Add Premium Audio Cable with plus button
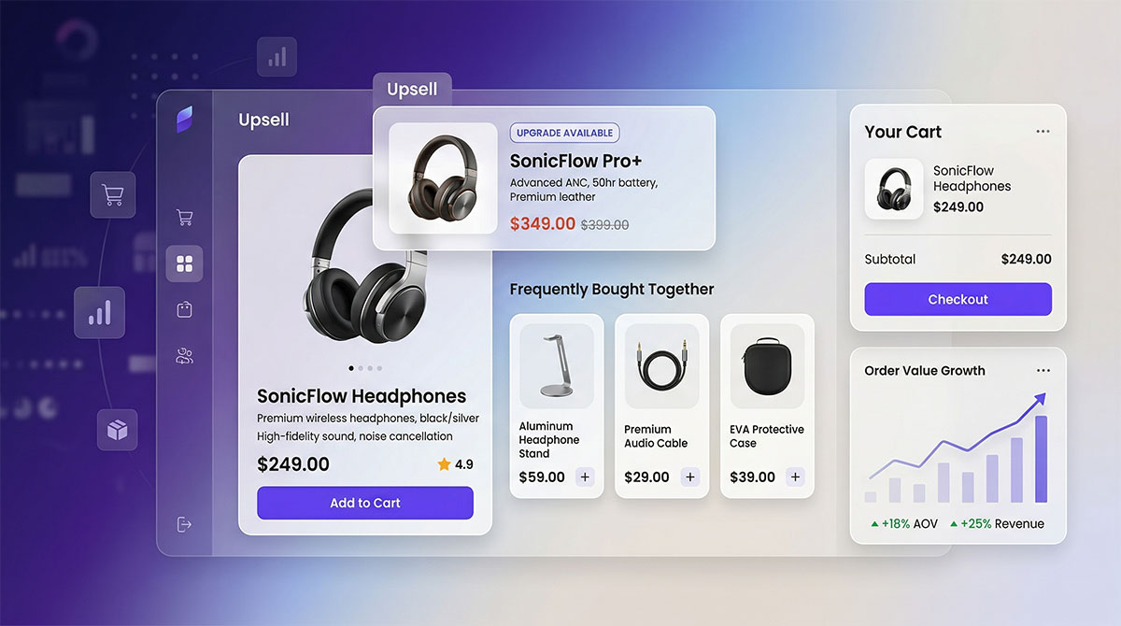The width and height of the screenshot is (1121, 626). tap(689, 477)
